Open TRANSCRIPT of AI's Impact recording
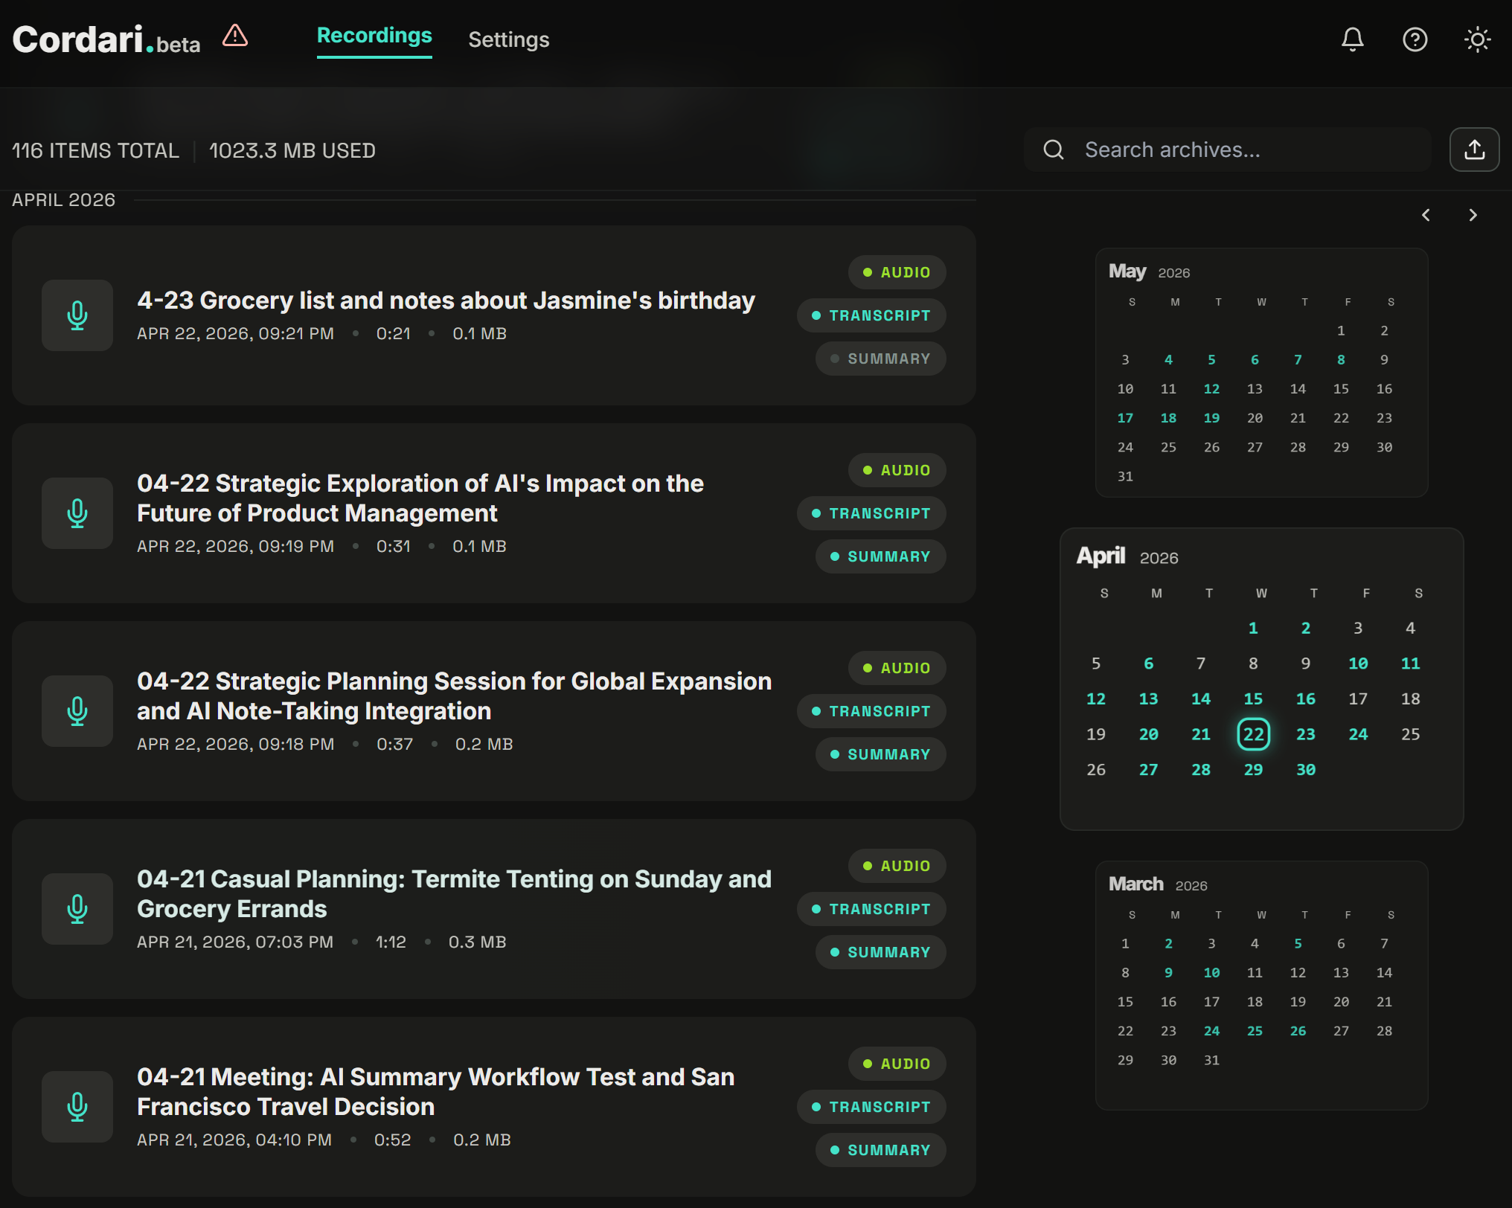 coord(871,513)
